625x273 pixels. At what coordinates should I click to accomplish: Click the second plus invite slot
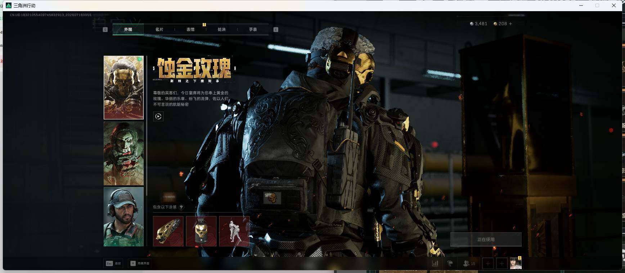coord(502,264)
